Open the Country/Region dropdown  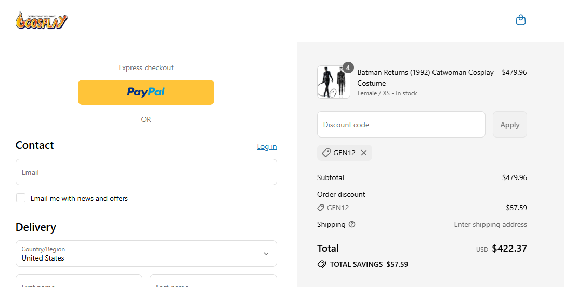pos(146,254)
